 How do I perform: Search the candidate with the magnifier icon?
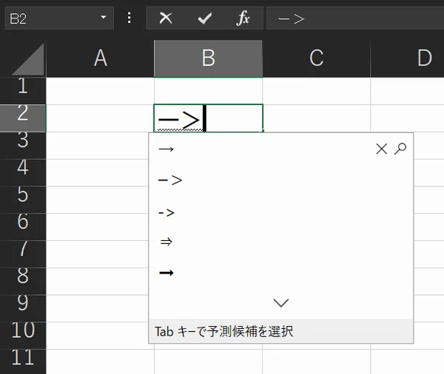pos(400,149)
